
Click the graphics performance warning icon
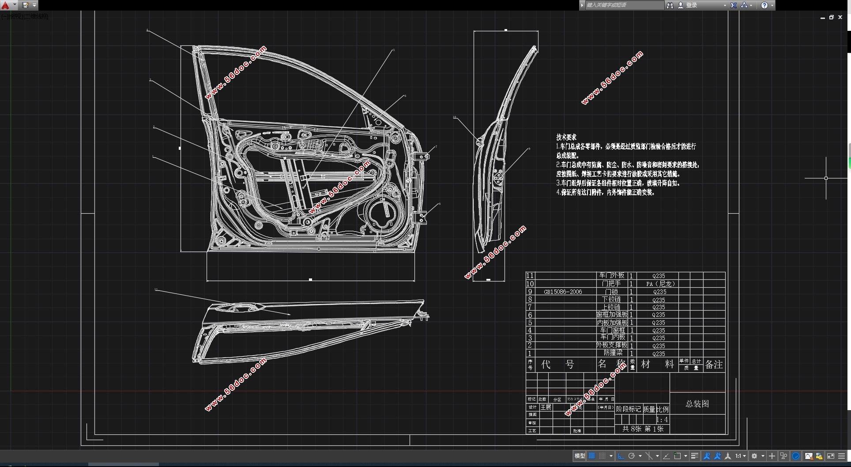point(809,456)
